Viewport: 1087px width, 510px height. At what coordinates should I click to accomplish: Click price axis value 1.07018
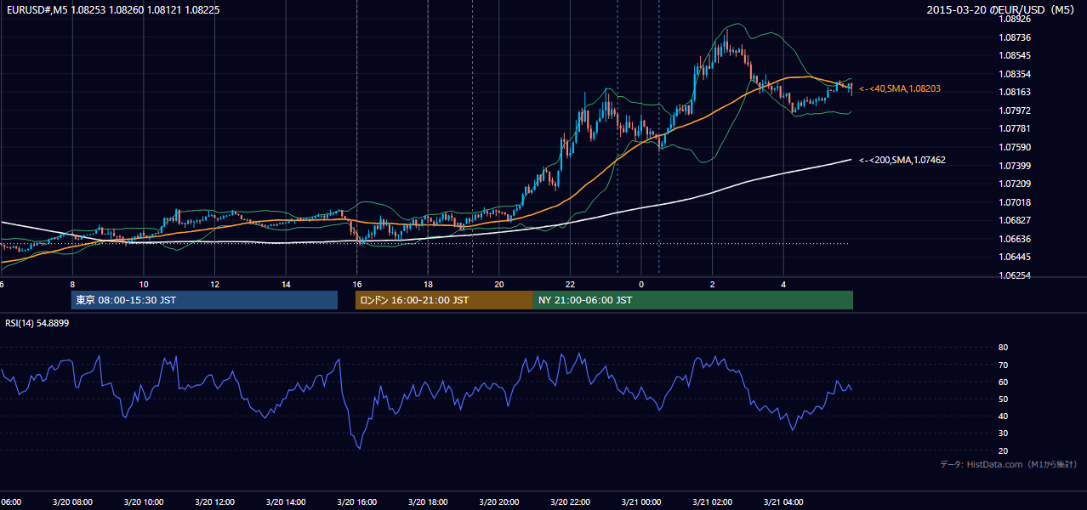click(1014, 202)
